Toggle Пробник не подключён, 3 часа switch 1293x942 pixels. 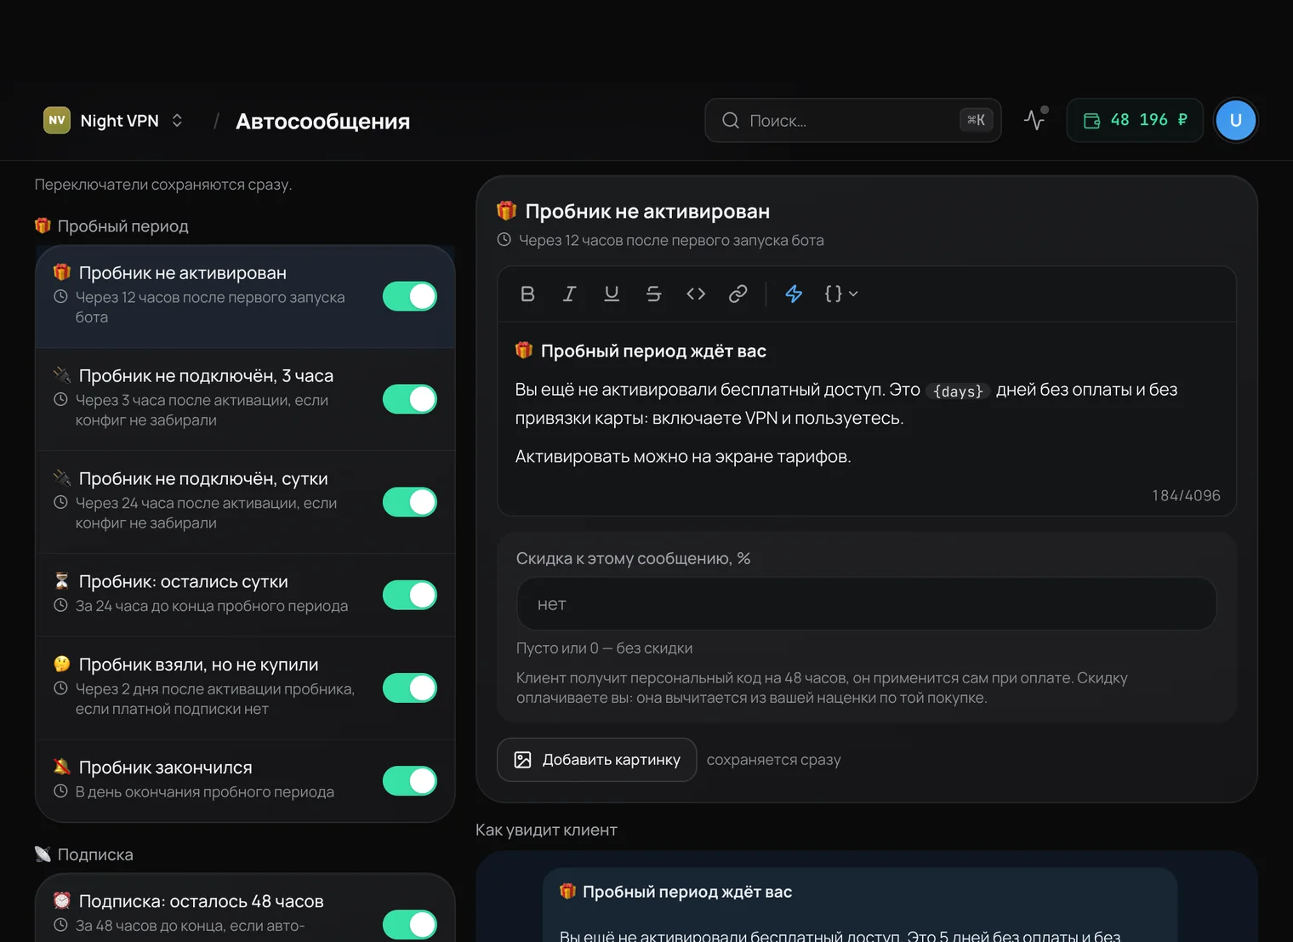click(410, 399)
